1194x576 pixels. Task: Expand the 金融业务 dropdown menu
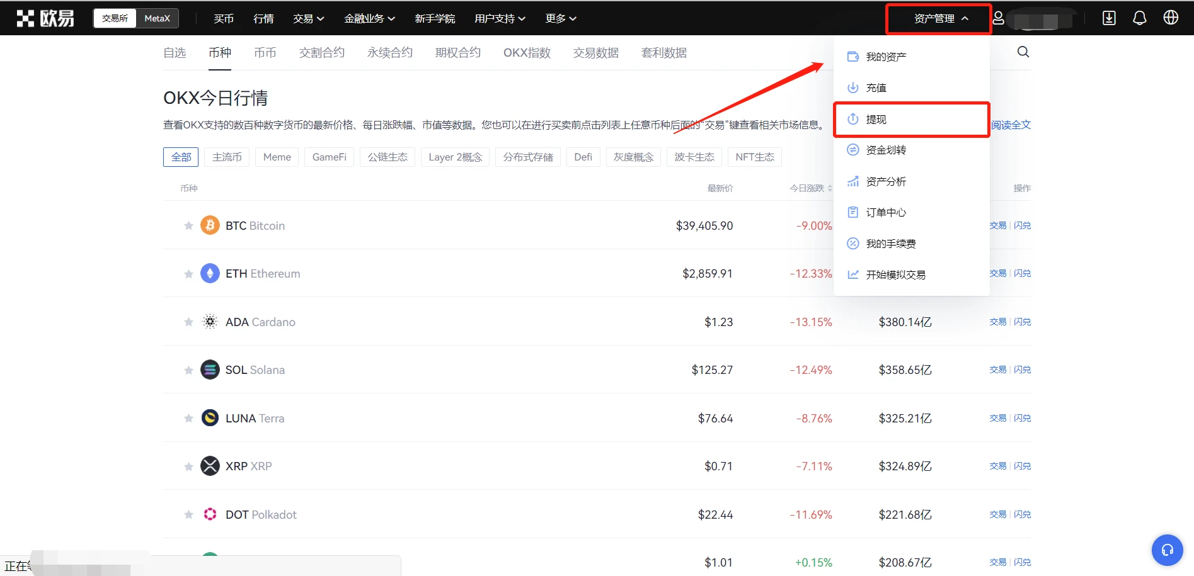click(369, 18)
